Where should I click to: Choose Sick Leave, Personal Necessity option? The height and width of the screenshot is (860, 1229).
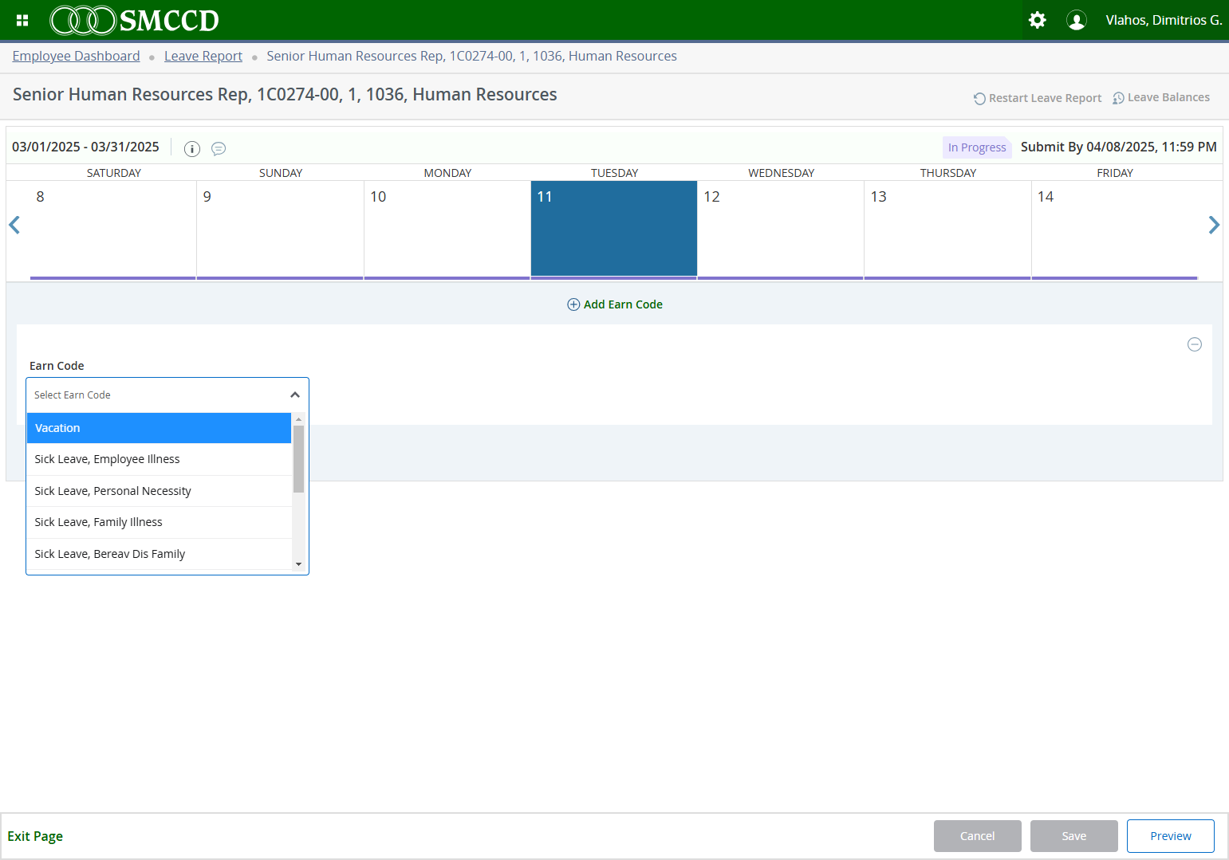tap(159, 491)
